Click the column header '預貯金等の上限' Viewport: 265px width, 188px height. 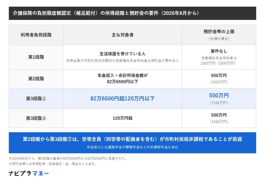tap(219, 32)
